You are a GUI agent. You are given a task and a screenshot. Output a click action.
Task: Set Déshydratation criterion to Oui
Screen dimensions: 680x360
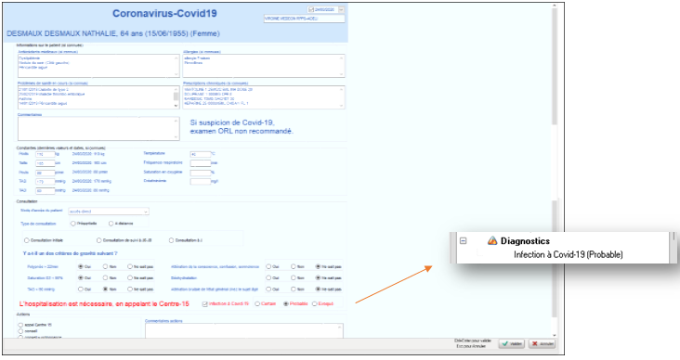(268, 277)
